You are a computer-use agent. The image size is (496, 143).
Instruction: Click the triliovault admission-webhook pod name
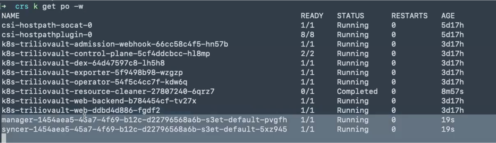click(115, 44)
